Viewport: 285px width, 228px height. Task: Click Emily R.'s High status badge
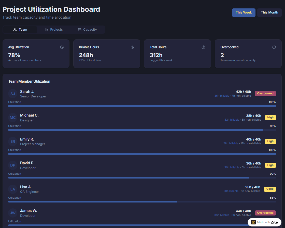(270, 141)
